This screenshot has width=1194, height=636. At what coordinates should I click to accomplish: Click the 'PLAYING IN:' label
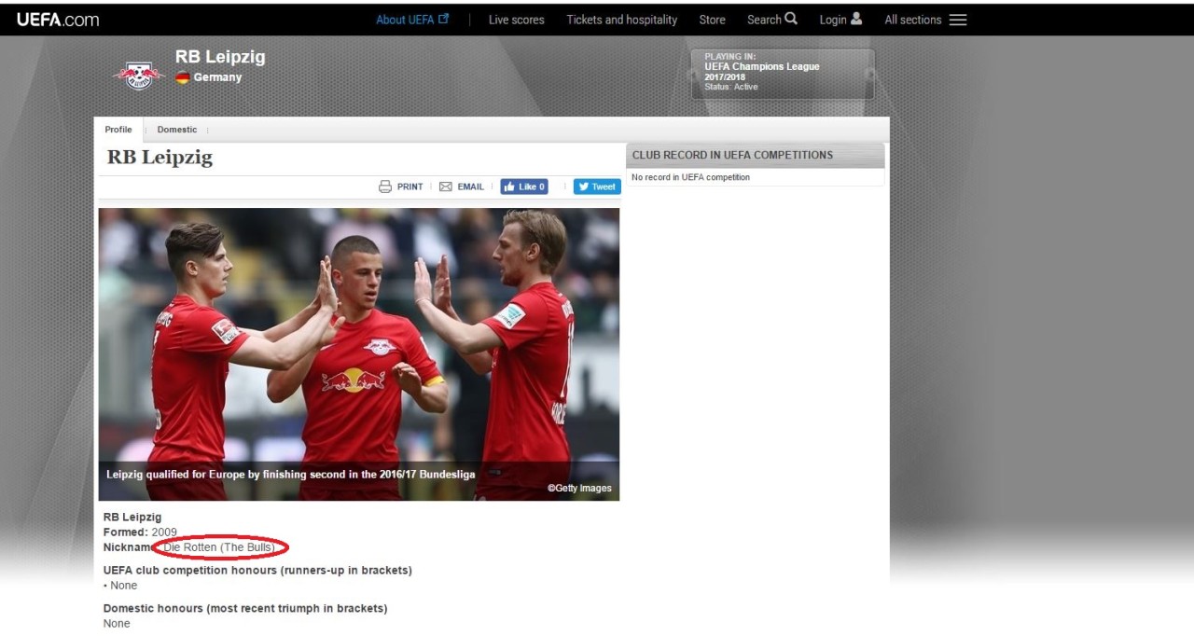click(730, 57)
